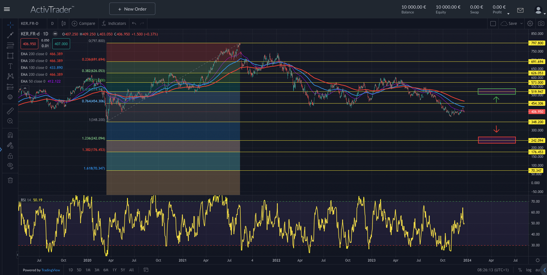Select the trend line drawing tool
The width and height of the screenshot is (547, 275).
[10, 35]
